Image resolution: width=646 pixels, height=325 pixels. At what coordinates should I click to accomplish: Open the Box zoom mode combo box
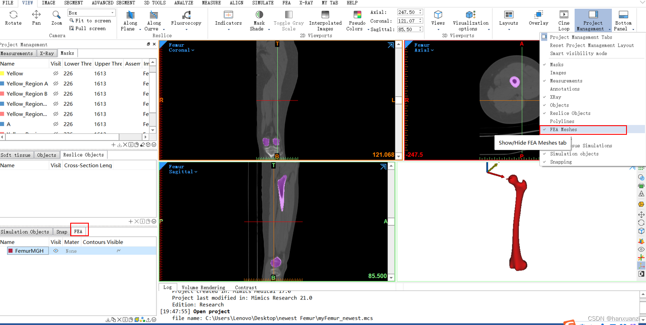click(x=91, y=13)
